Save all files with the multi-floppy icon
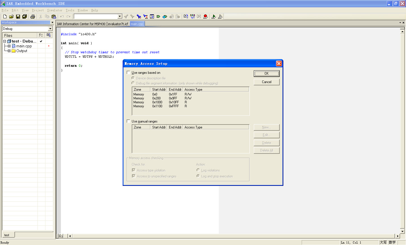Screen dimensions: 406x245 pyautogui.click(x=25, y=17)
